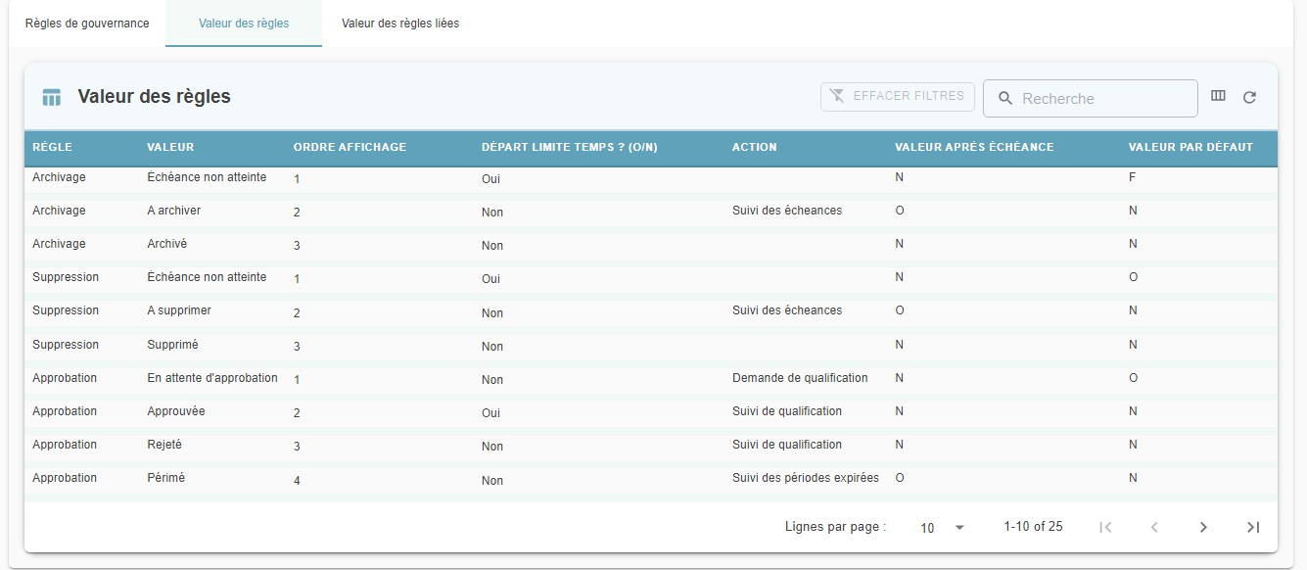Image resolution: width=1307 pixels, height=570 pixels.
Task: Click Approbation in the Périmé row
Action: point(65,478)
